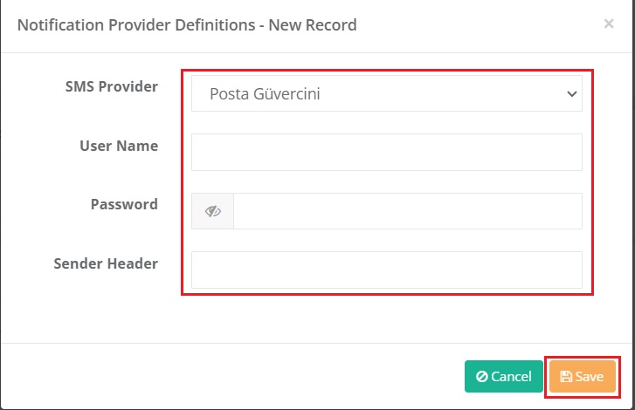Screen dimensions: 635x410
Task: Click into the Password input box
Action: coord(407,211)
